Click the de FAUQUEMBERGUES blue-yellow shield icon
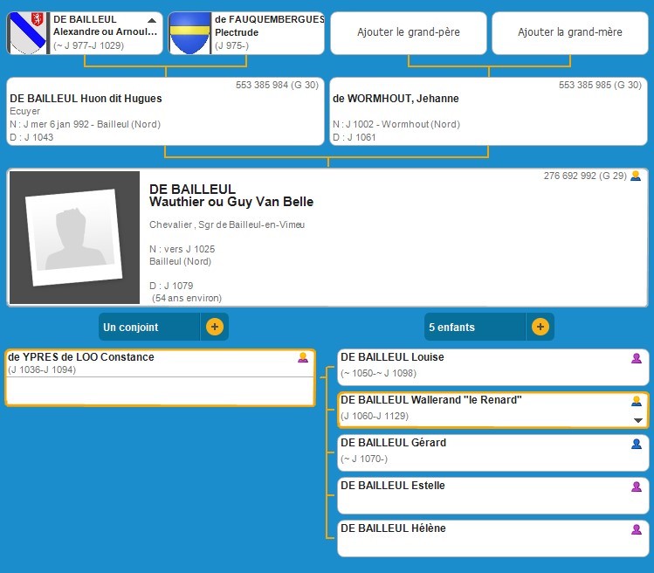This screenshot has width=654, height=573. [x=189, y=33]
